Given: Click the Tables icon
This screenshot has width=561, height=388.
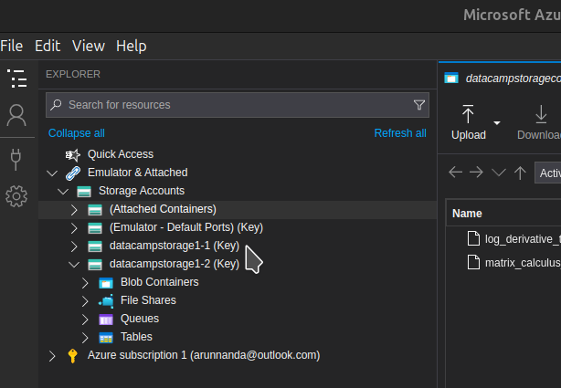Looking at the screenshot, I should [x=106, y=337].
